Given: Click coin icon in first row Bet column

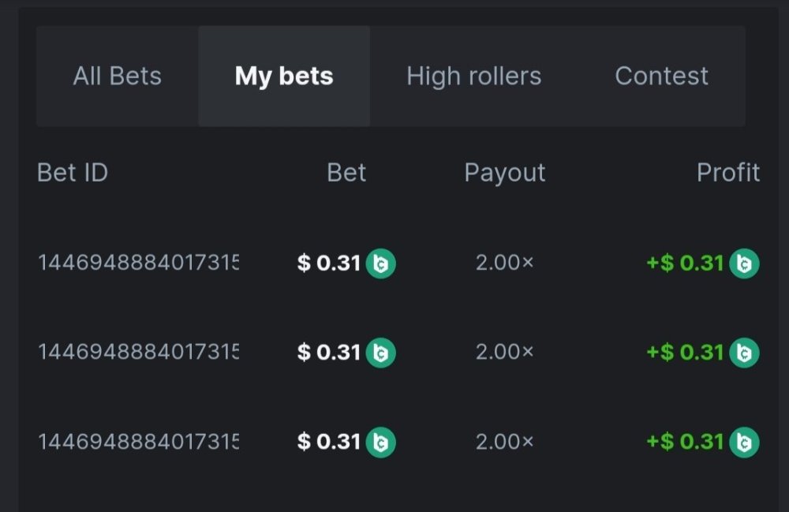Looking at the screenshot, I should [381, 263].
